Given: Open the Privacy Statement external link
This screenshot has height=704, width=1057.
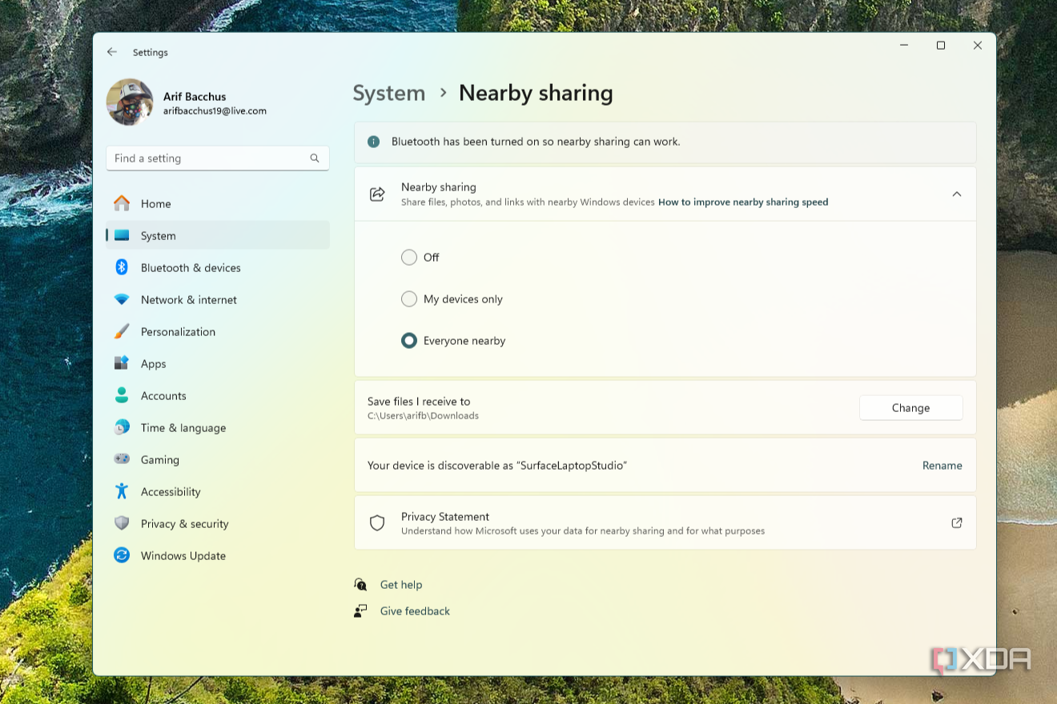Looking at the screenshot, I should [956, 522].
